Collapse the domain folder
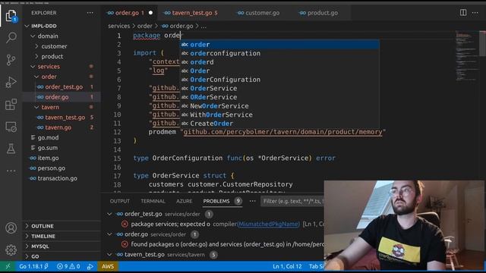The height and width of the screenshot is (273, 486). [x=47, y=36]
